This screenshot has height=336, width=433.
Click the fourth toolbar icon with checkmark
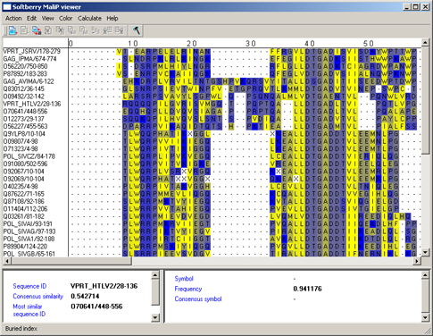click(48, 30)
